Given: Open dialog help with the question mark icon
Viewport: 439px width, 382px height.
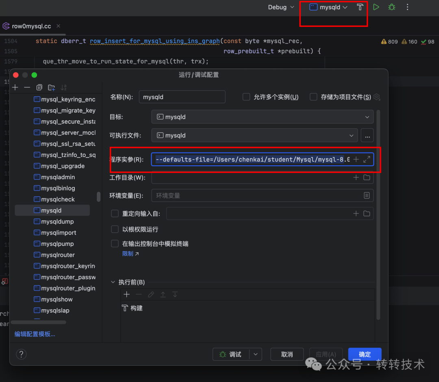Looking at the screenshot, I should (21, 354).
